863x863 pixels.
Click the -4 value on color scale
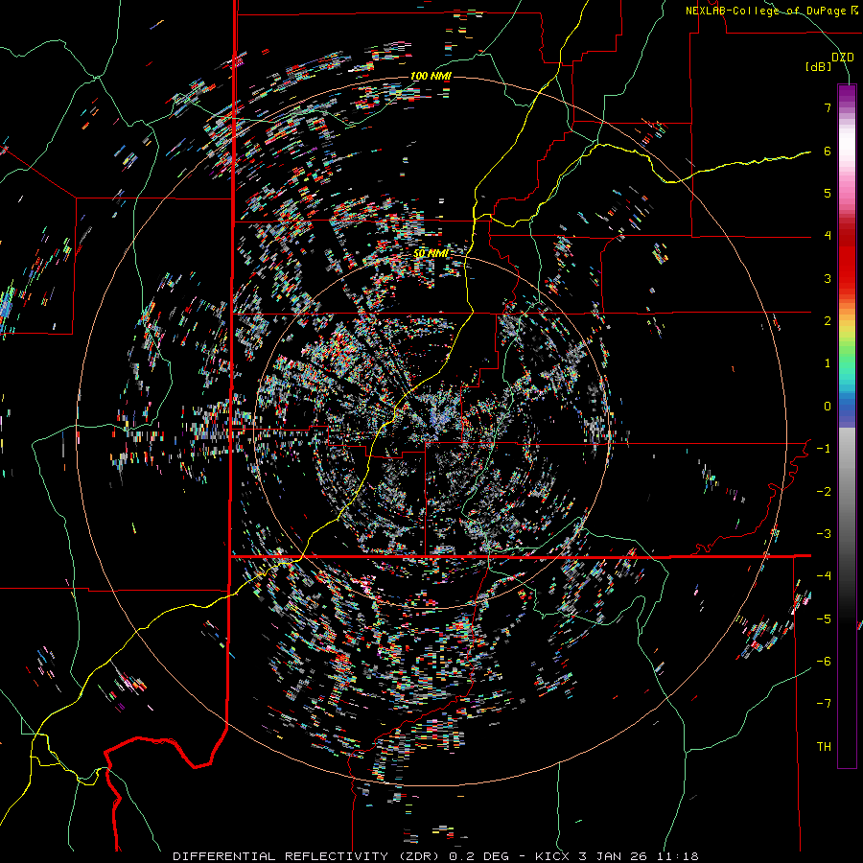(824, 576)
